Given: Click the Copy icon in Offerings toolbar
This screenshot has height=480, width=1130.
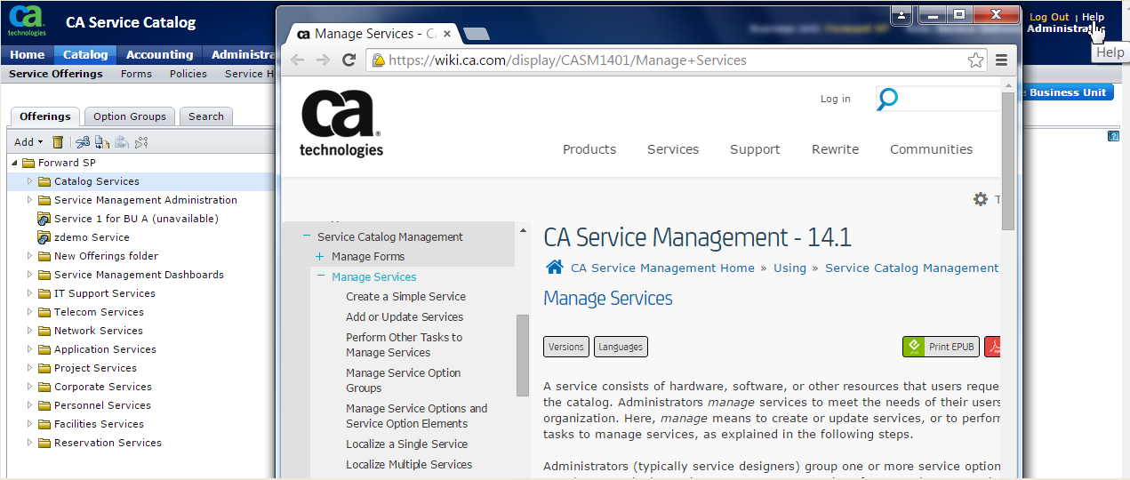Looking at the screenshot, I should pos(102,142).
